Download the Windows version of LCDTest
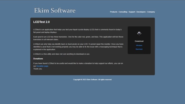 [139, 45]
